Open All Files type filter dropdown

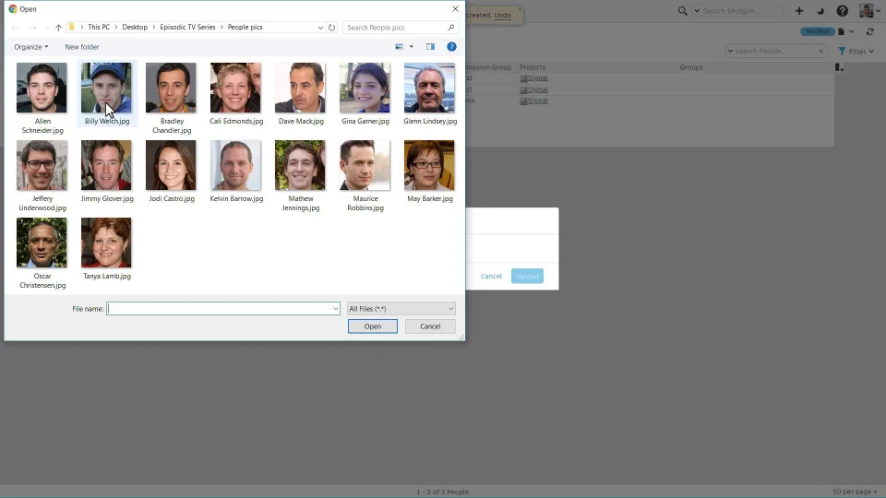point(401,308)
